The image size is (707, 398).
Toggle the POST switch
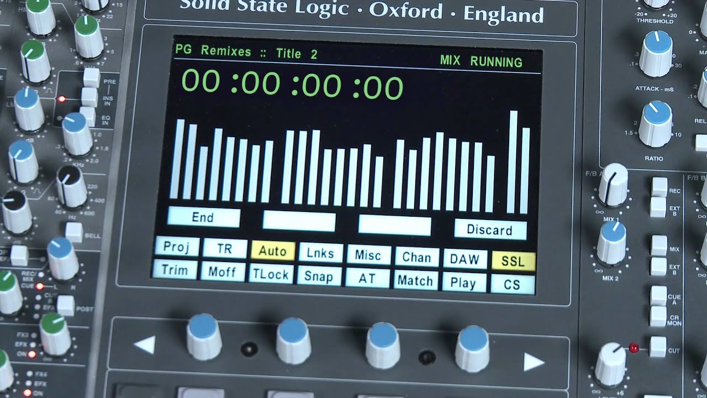click(66, 306)
